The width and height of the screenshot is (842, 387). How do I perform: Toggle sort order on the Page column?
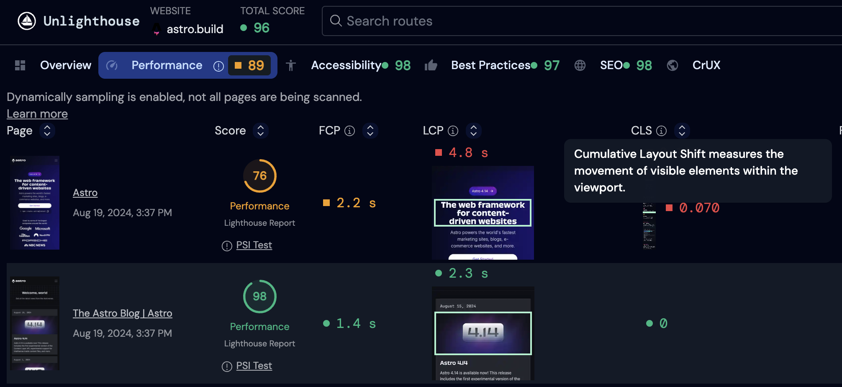47,131
